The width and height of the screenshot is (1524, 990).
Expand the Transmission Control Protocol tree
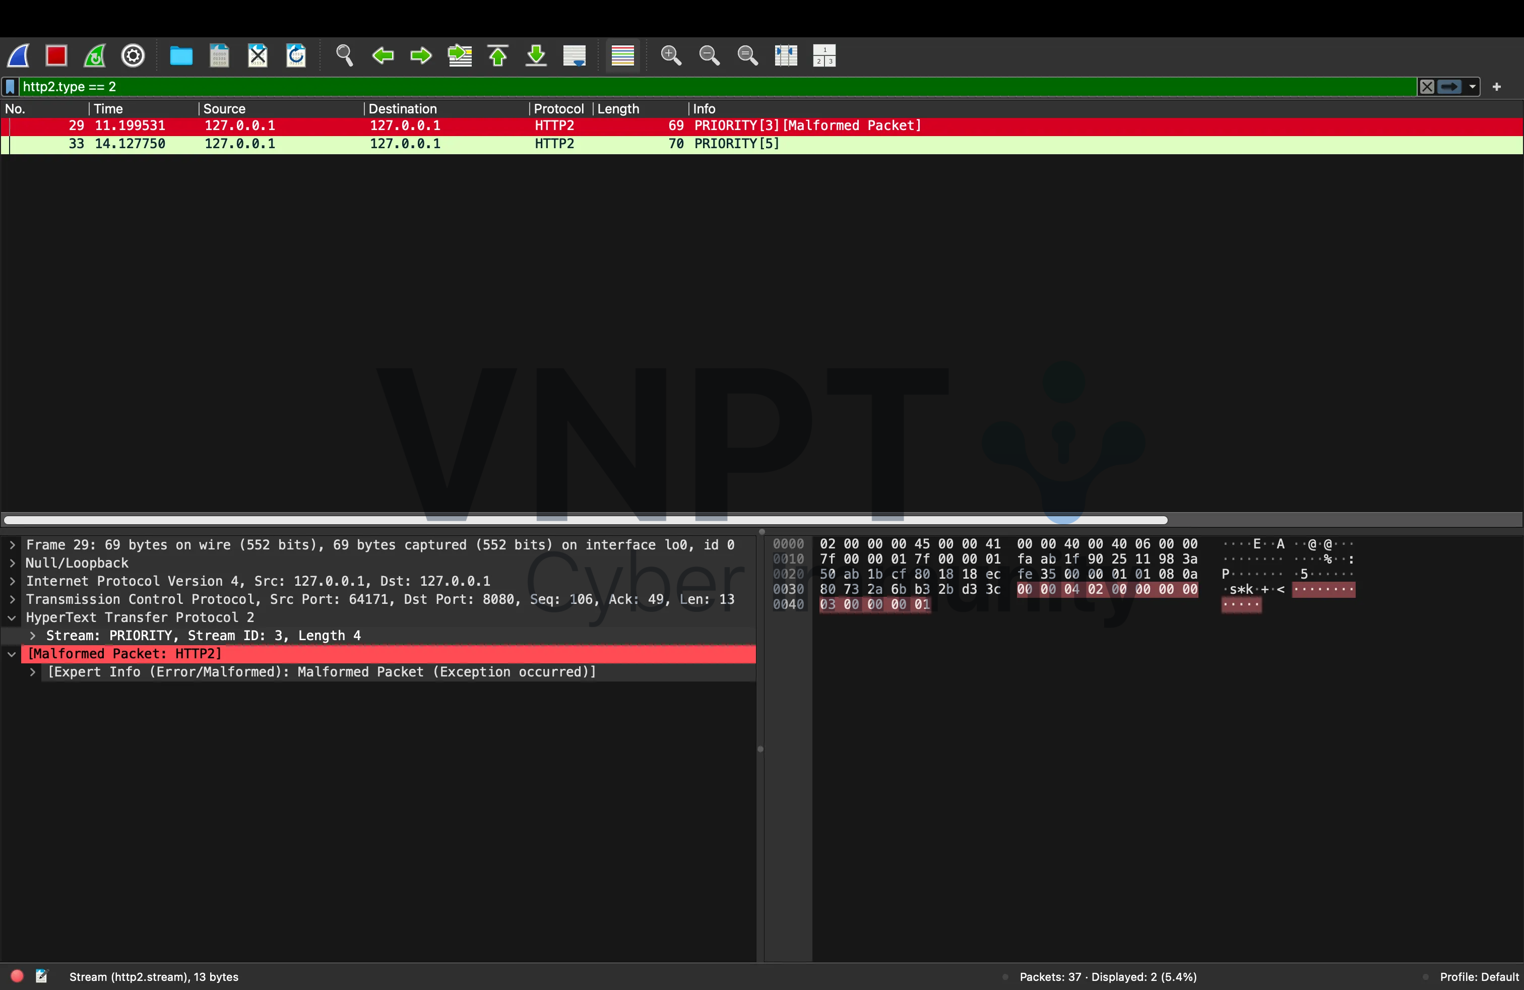coord(12,599)
